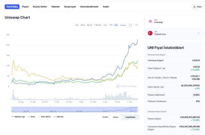Select the Day chart range
205x135 pixels.
tap(77, 25)
